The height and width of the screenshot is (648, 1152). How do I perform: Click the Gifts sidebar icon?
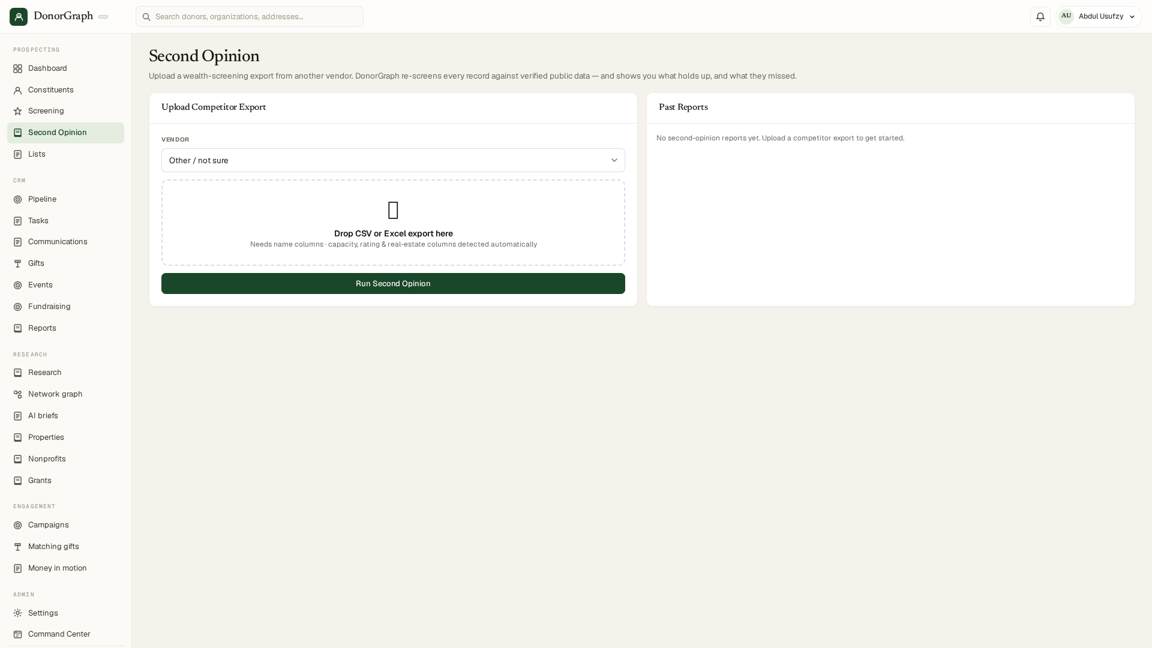[x=18, y=264]
